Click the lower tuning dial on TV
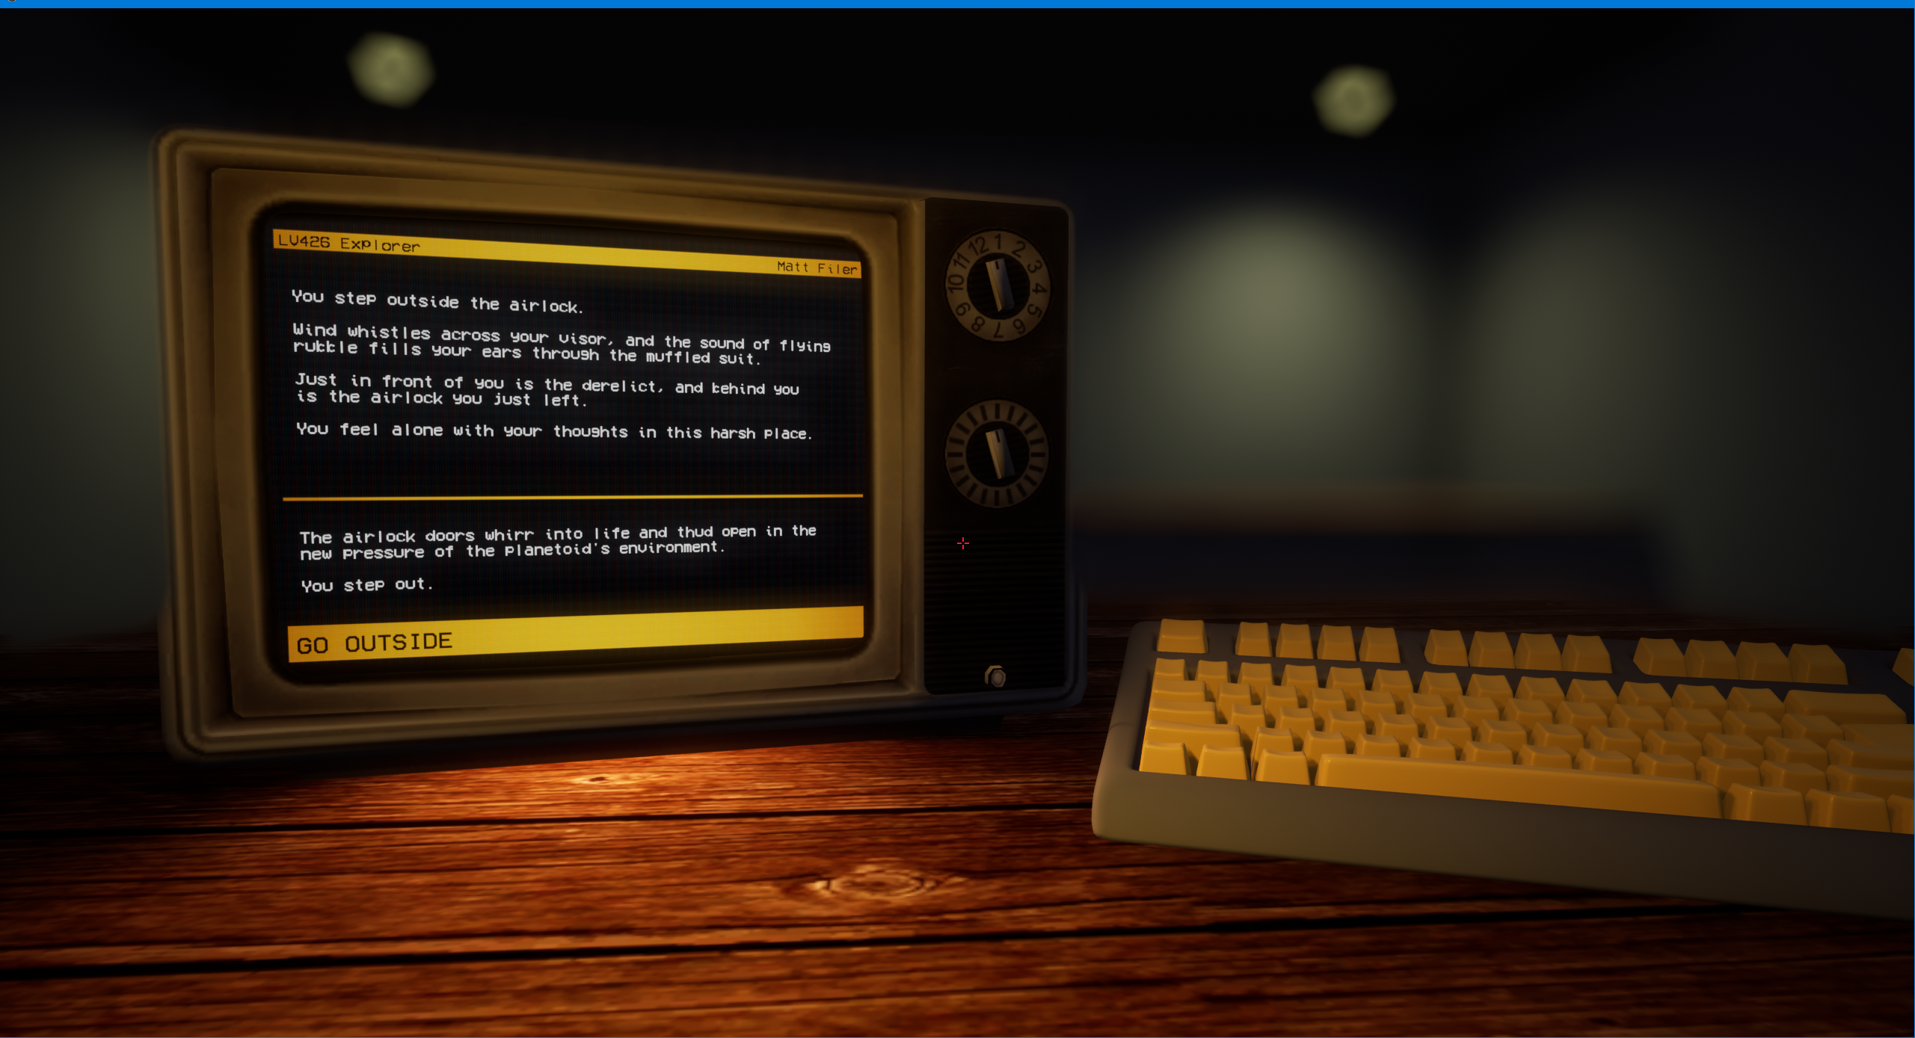Viewport: 1915px width, 1038px height. coord(997,453)
